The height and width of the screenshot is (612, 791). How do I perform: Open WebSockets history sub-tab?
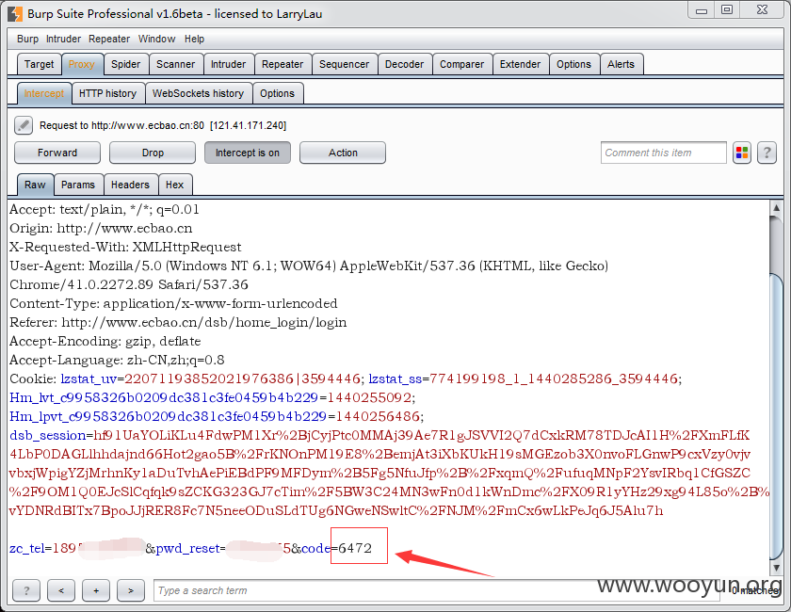199,93
